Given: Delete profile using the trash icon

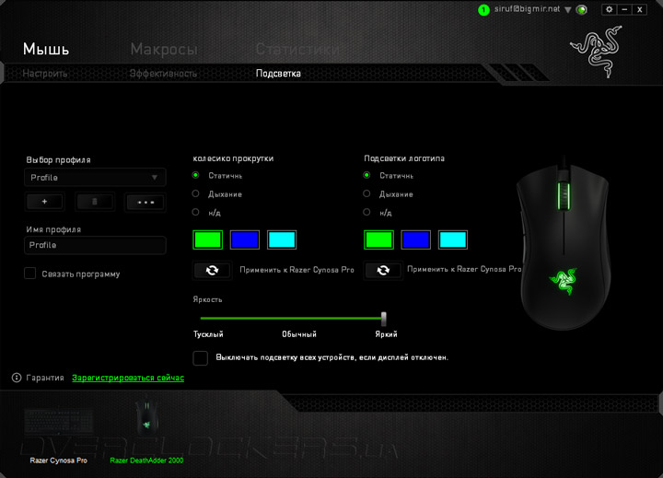Looking at the screenshot, I should click(x=95, y=202).
